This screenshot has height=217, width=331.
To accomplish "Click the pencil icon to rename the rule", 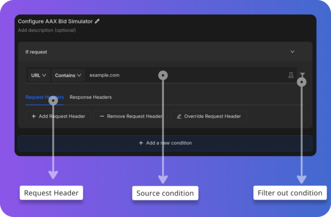I will 97,21.
